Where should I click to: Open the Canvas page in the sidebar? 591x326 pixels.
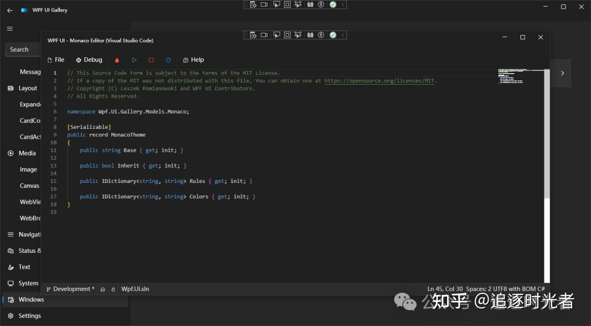30,186
